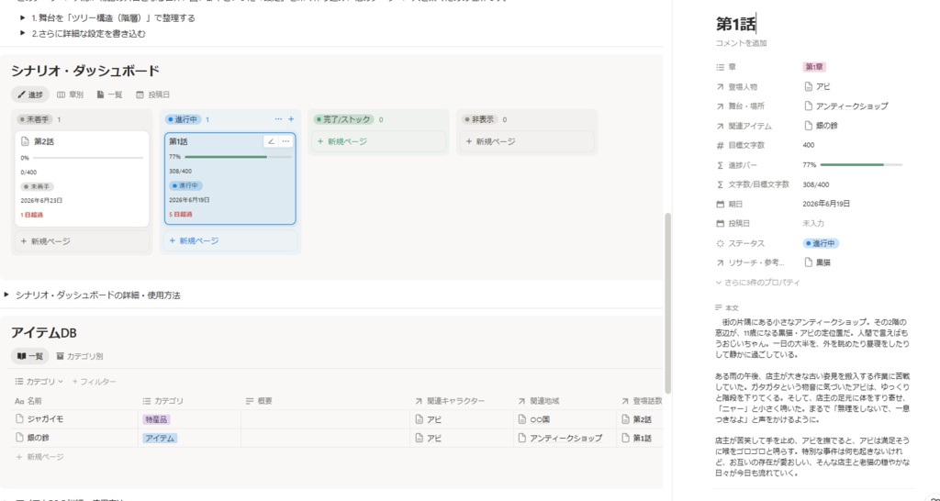Switch to the カテゴリ別 tab in アイテムDB
Viewport: 940px width, 501px height.
point(79,356)
